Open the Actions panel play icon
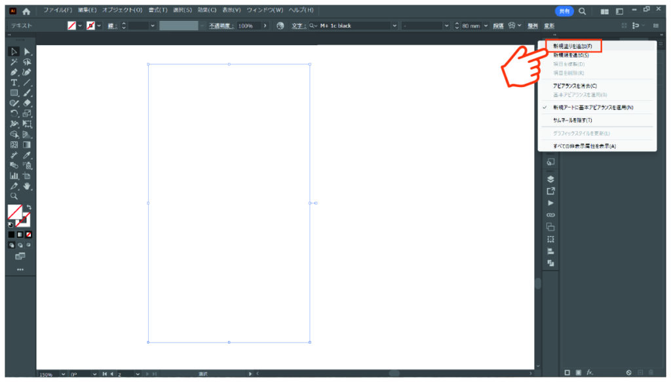The image size is (671, 382). pyautogui.click(x=550, y=202)
